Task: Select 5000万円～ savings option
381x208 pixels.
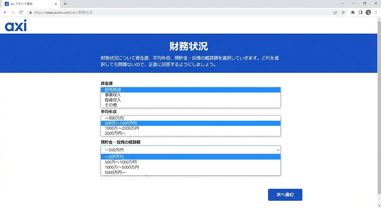Action: click(115, 172)
